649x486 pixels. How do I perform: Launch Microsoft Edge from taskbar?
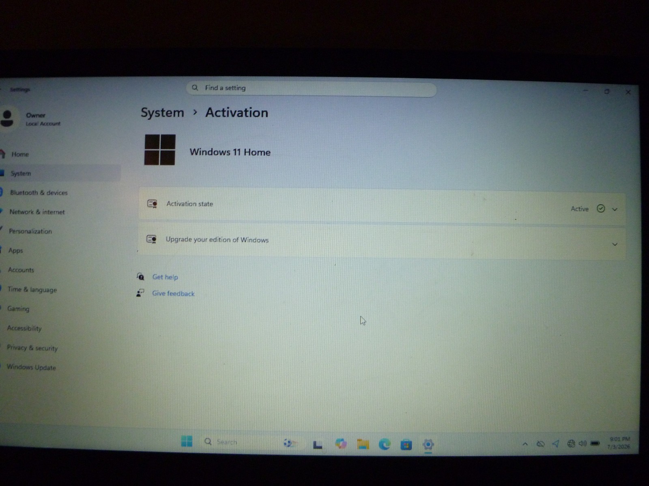[385, 445]
